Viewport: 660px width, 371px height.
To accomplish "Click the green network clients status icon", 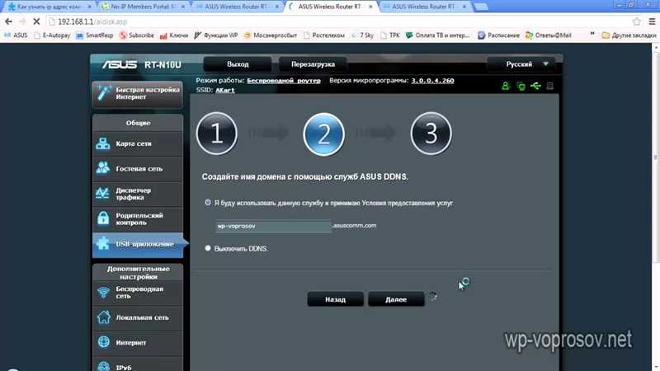I will pos(521,87).
